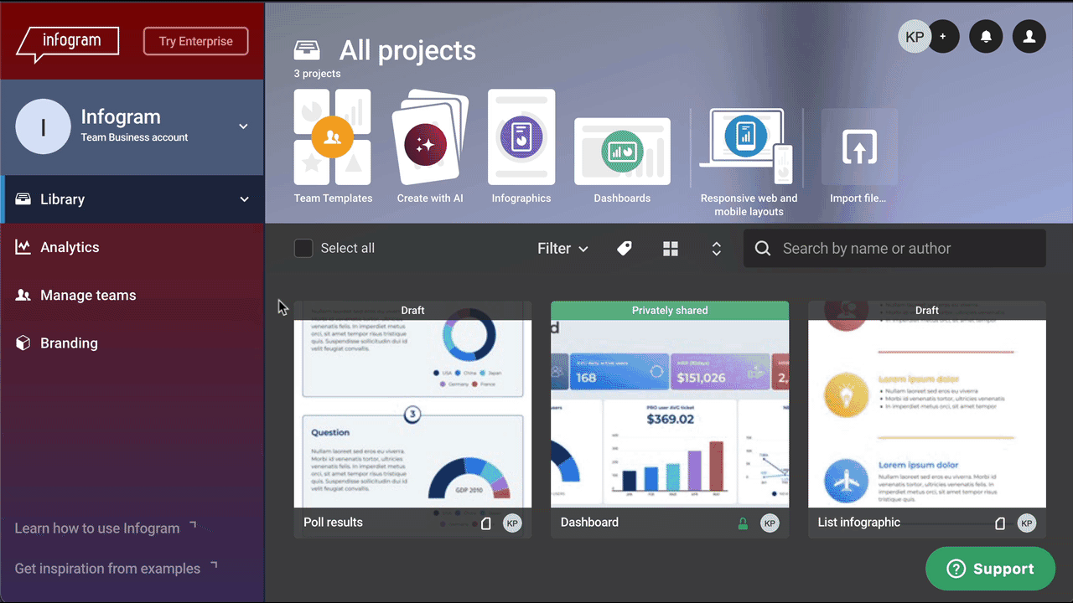Click the List infographic title
Screen dimensions: 1073x603
tap(859, 522)
